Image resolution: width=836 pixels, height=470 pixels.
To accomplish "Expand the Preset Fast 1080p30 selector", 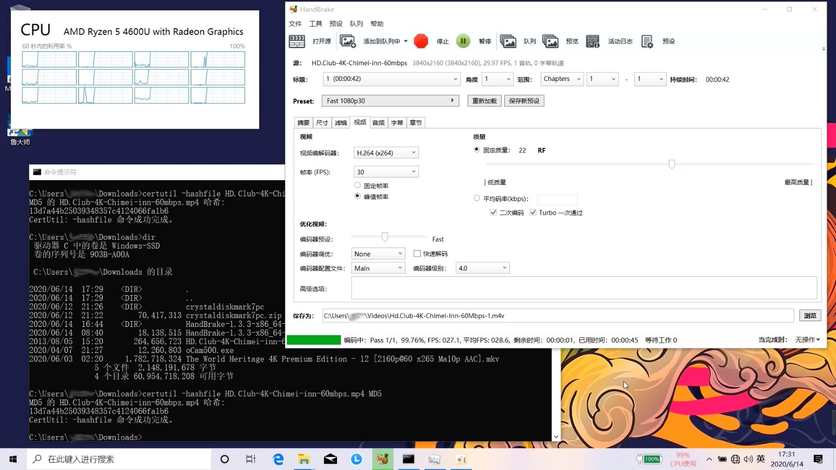I will tap(390, 101).
